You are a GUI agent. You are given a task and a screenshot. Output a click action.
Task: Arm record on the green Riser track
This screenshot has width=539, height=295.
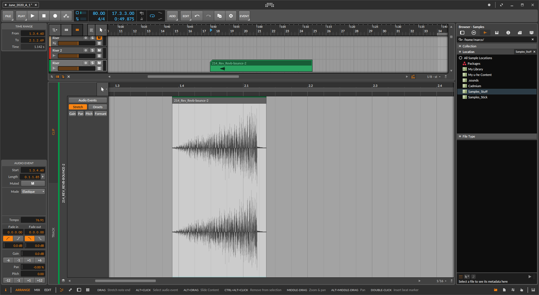(86, 63)
